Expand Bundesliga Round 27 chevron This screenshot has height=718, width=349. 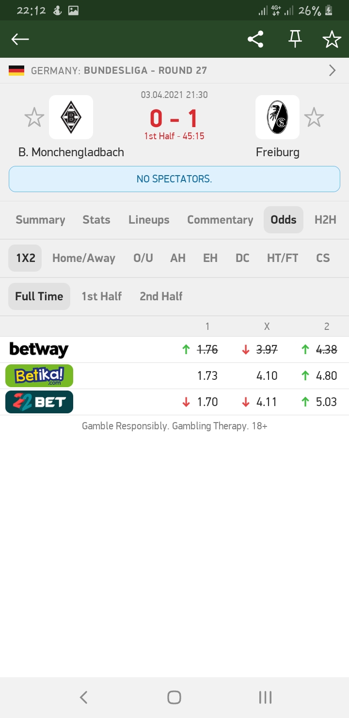(x=333, y=71)
